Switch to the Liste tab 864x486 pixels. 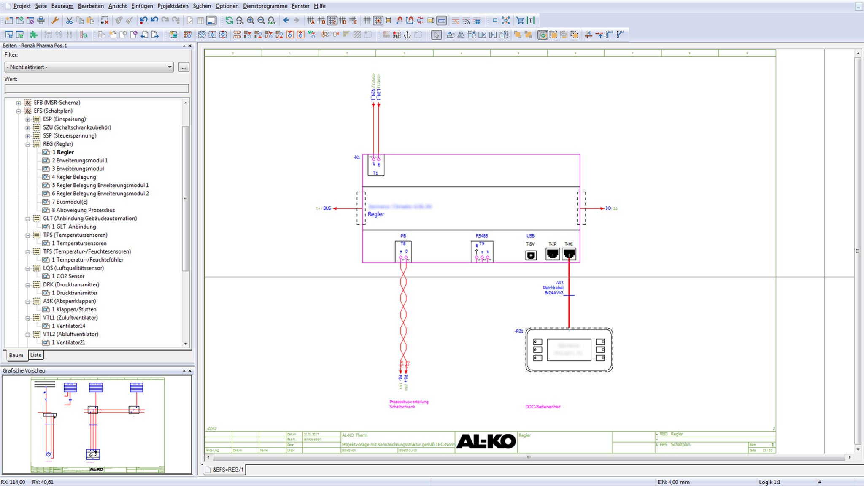click(36, 355)
